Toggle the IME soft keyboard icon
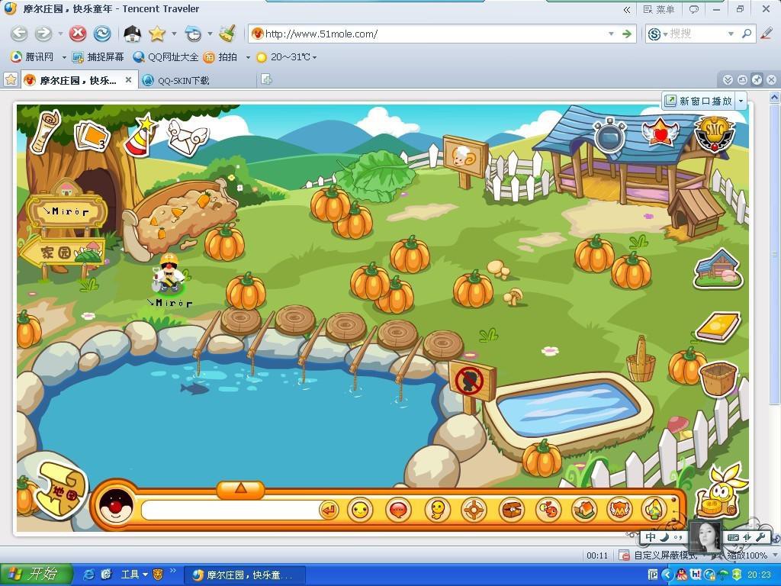781x586 pixels. click(733, 537)
